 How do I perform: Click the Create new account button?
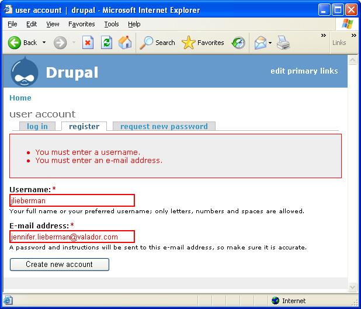[60, 265]
